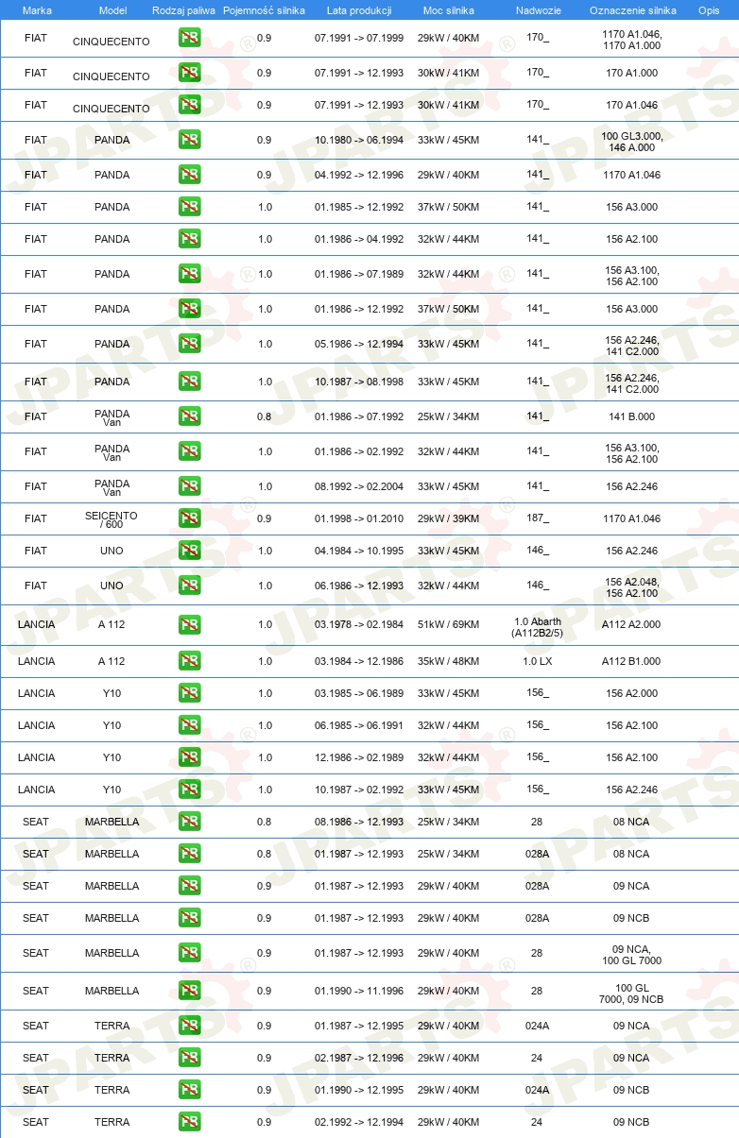This screenshot has height=1138, width=739.
Task: Click fuel icon for Y10 10.1987 -> 02.1992
Action: tap(189, 790)
